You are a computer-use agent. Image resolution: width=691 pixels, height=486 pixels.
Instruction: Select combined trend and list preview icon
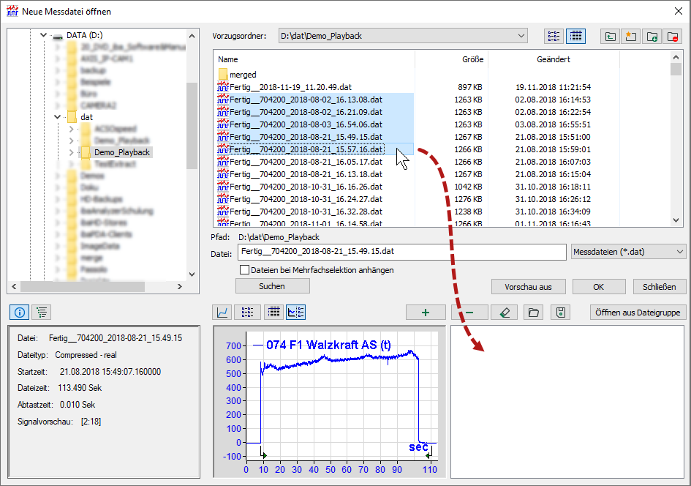coord(295,313)
